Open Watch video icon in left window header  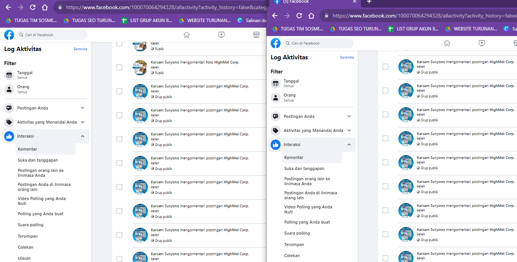(221, 35)
